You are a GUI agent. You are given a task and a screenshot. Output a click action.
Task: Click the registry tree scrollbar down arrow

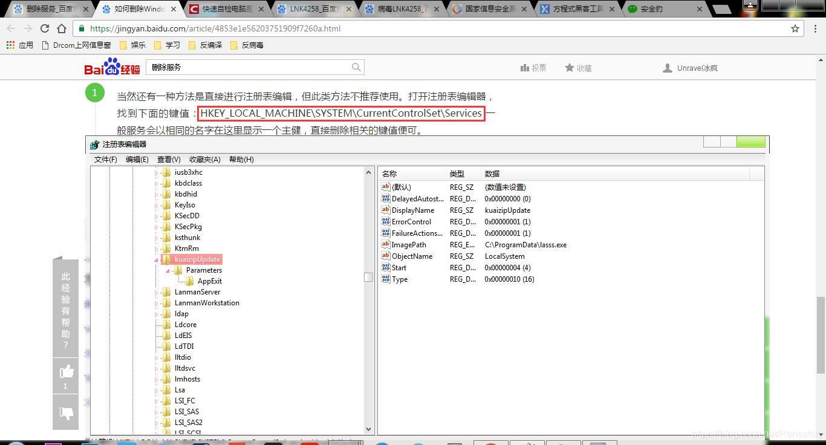coord(368,429)
